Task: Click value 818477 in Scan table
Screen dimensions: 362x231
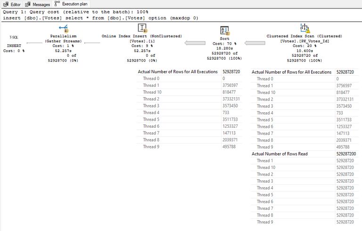Action: coord(343,92)
